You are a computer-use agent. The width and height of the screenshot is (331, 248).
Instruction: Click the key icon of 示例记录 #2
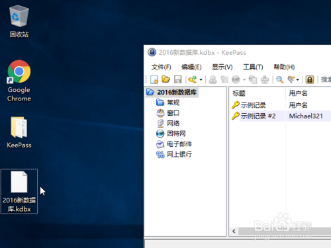(x=236, y=116)
